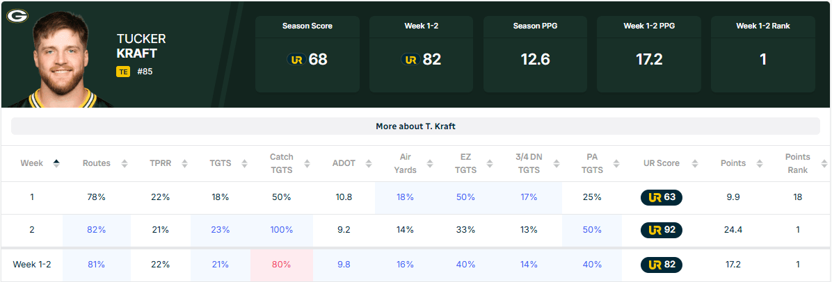Click the TPRR column sort icon
832x282 pixels.
(x=184, y=163)
